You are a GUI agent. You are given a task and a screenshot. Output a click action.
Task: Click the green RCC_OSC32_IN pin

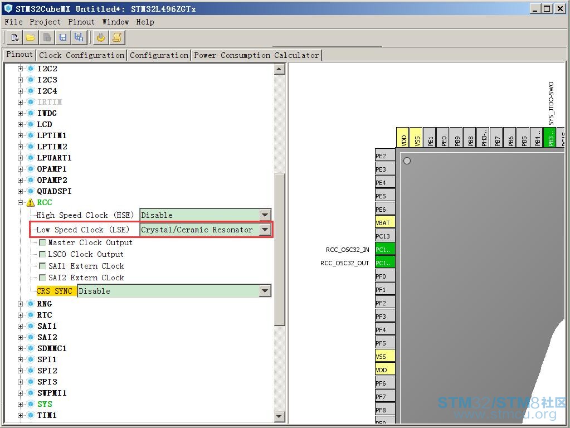click(385, 250)
